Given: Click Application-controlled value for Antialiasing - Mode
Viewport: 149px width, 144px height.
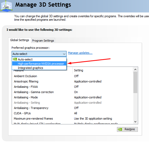Looking at the screenshot, I should (88, 97).
